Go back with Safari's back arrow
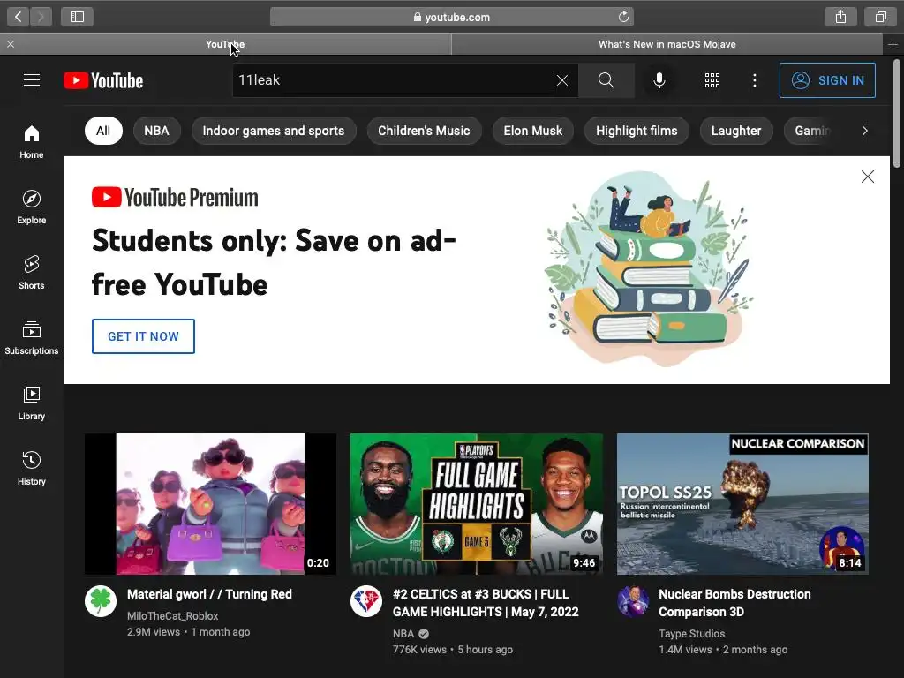 pos(19,17)
